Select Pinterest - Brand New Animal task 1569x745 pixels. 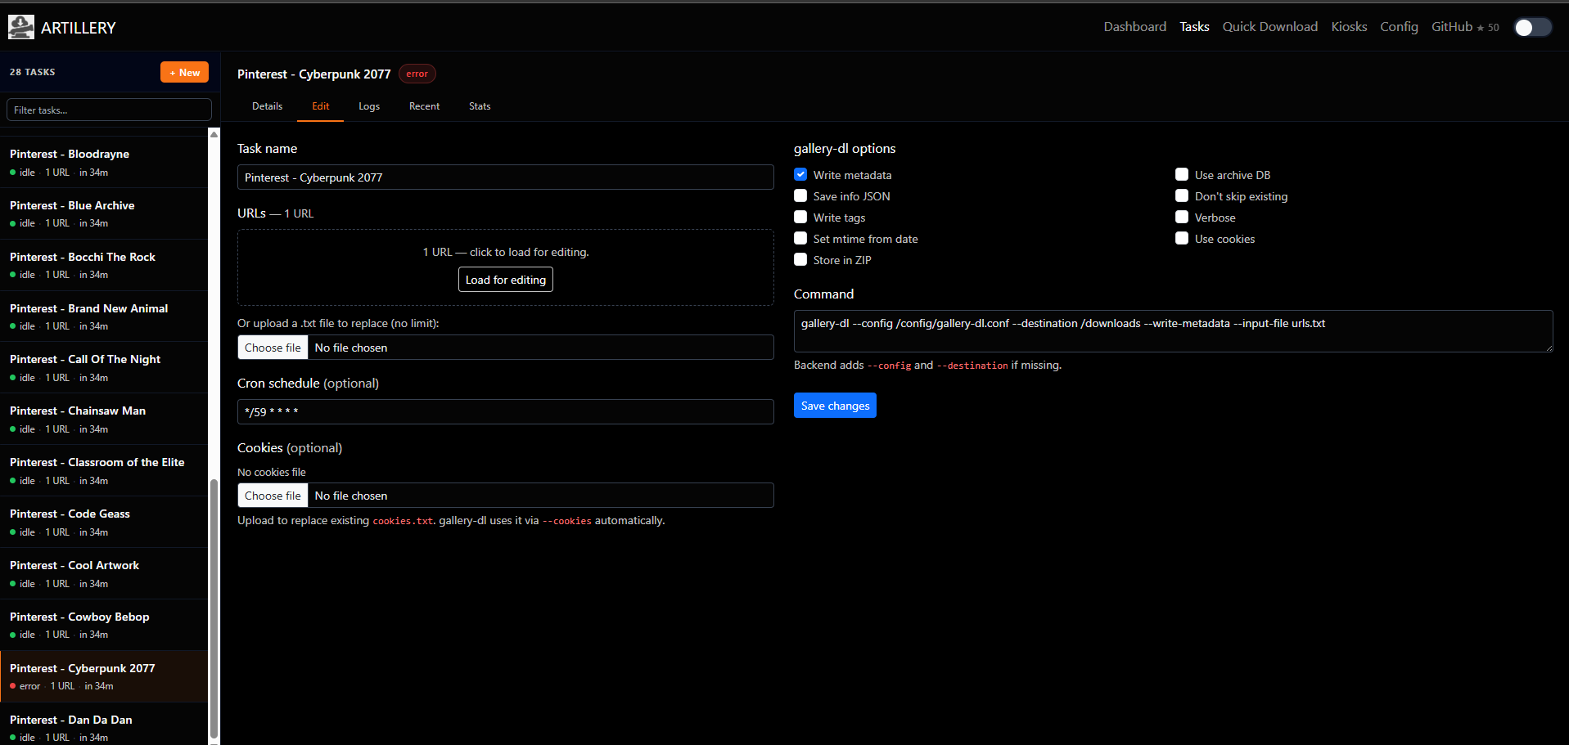tap(104, 316)
